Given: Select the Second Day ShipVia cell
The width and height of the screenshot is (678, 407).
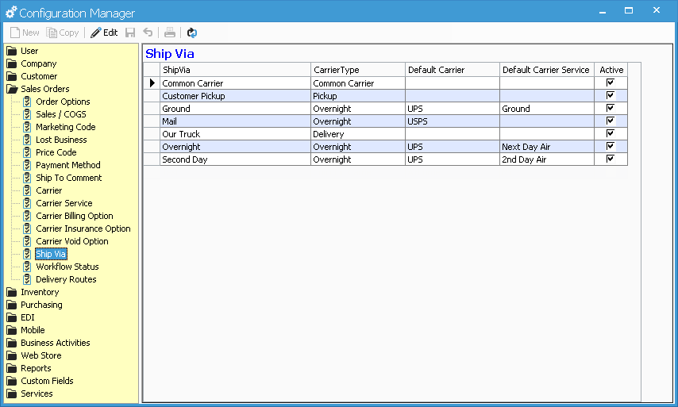Looking at the screenshot, I should [x=235, y=159].
